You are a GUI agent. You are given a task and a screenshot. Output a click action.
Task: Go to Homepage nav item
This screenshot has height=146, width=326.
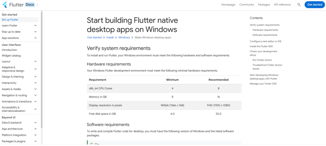[x=228, y=4]
